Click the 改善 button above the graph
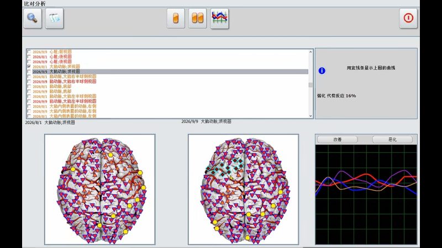This screenshot has height=248, width=442. tap(337, 139)
